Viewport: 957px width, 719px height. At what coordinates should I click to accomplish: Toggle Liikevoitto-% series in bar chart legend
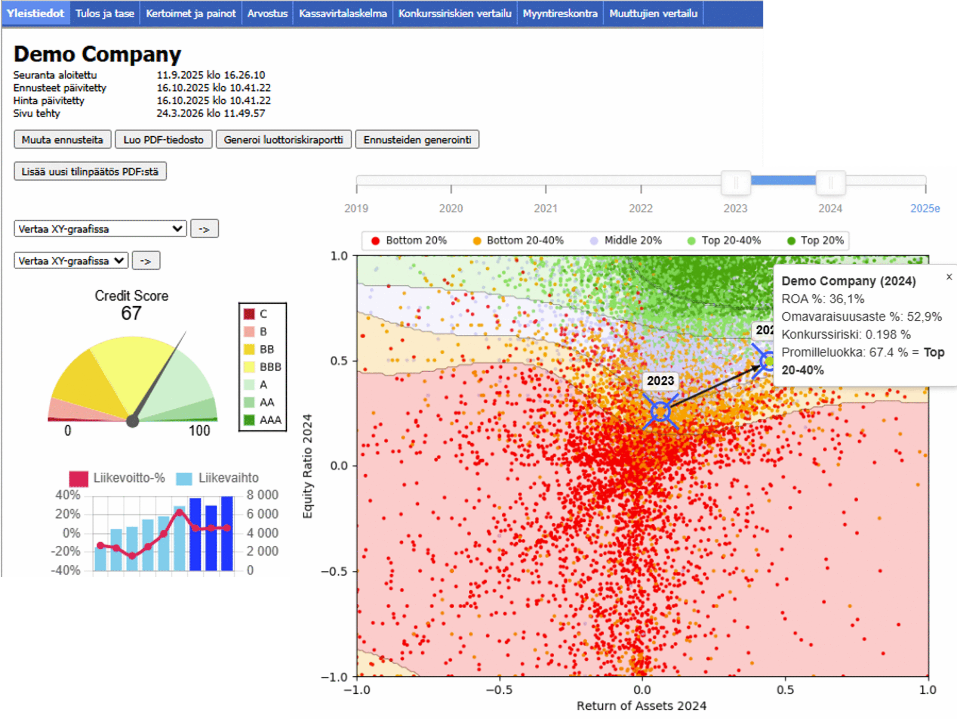pyautogui.click(x=117, y=478)
